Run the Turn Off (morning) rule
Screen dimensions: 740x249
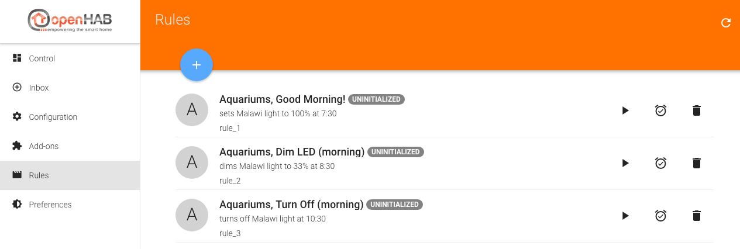(625, 216)
